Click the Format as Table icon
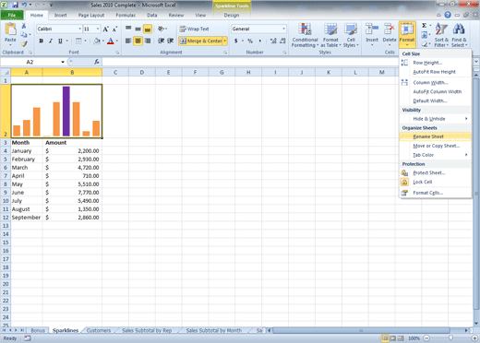The width and height of the screenshot is (480, 343). pyautogui.click(x=330, y=30)
